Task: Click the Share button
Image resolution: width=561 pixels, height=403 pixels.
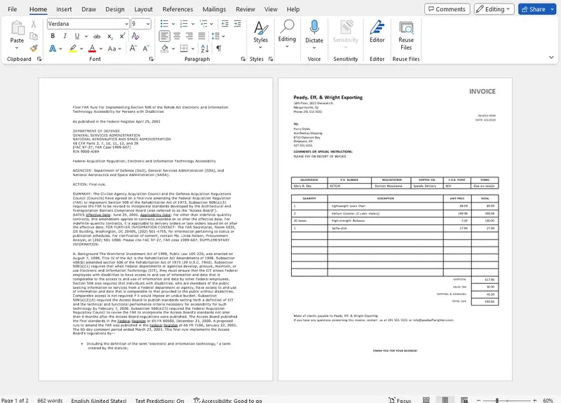Action: point(533,9)
